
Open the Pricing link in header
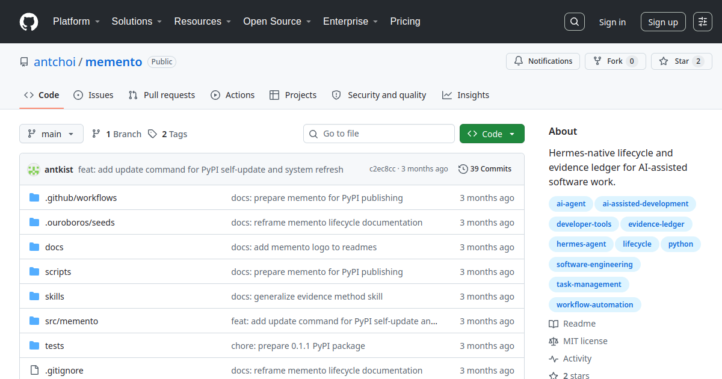(405, 22)
